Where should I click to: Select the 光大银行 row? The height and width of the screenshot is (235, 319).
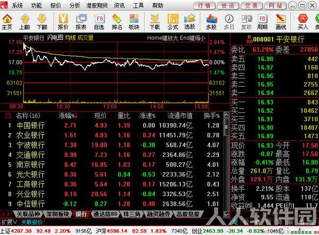(112, 174)
